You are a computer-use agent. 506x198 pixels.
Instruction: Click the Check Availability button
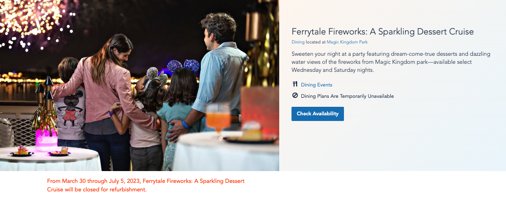click(317, 114)
